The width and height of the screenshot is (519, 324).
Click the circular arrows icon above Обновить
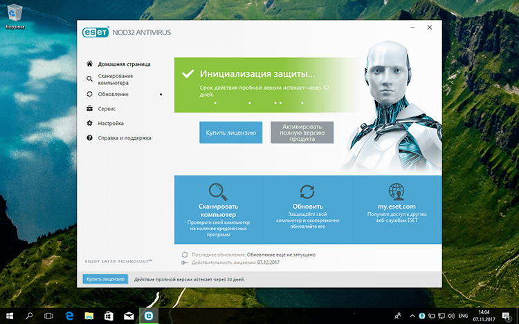click(307, 191)
